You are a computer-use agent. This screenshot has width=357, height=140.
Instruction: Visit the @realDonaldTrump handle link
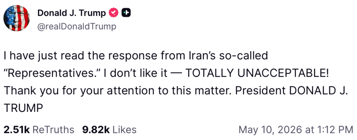click(77, 27)
